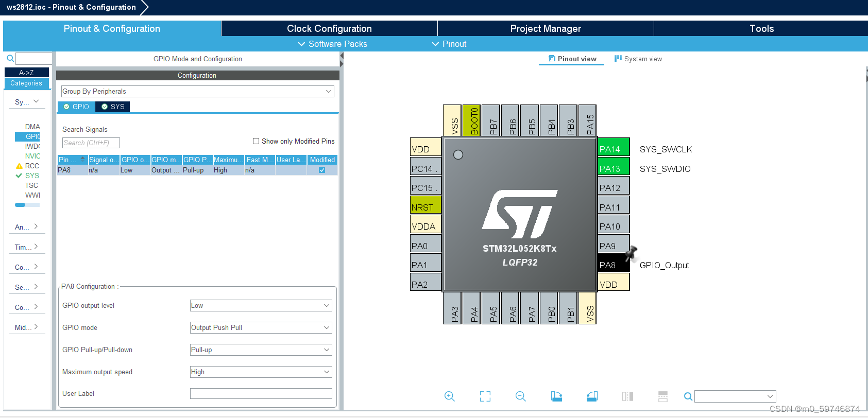This screenshot has height=418, width=868.
Task: Open the Pinout dropdown menu
Action: [x=449, y=44]
